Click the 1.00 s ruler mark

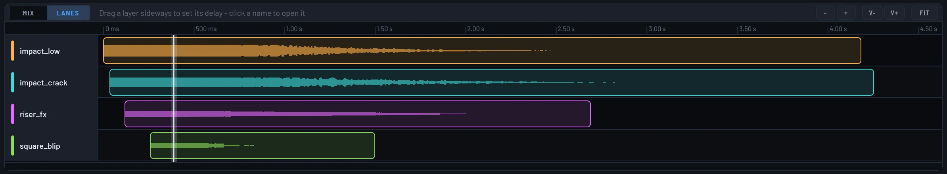(x=294, y=29)
